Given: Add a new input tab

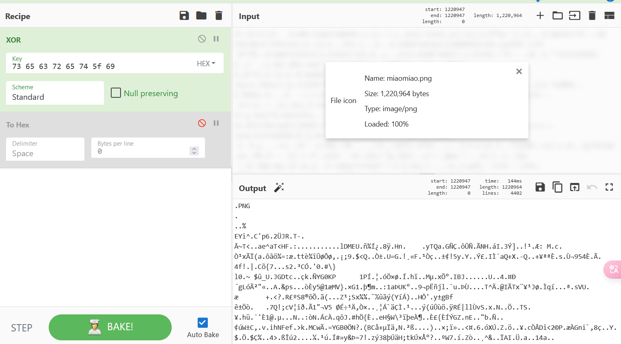Looking at the screenshot, I should click(x=540, y=15).
